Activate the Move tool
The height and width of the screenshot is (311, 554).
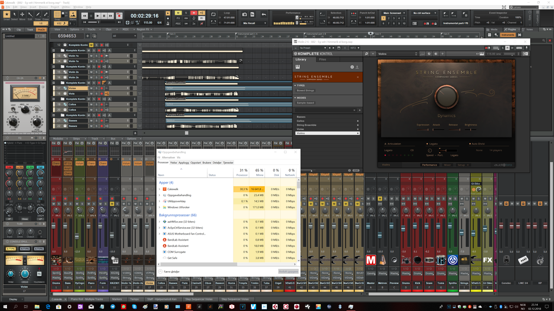point(22,15)
